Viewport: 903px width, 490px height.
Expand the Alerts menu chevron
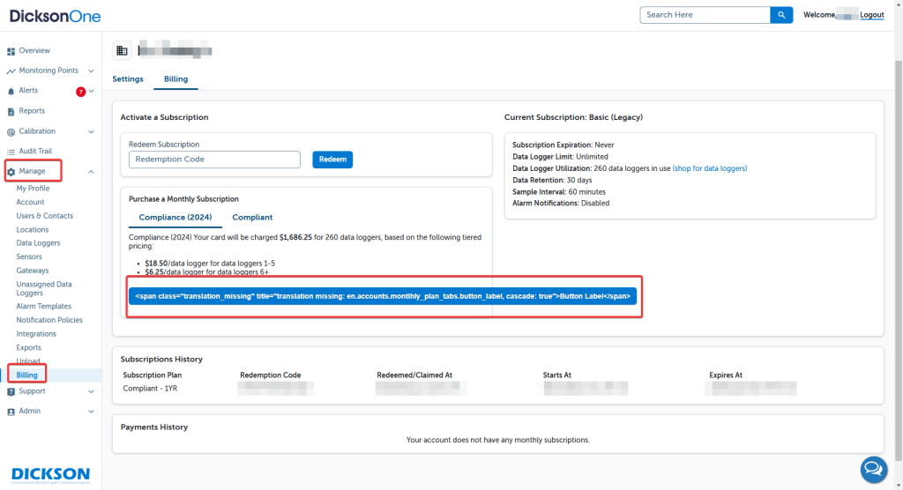coord(91,91)
